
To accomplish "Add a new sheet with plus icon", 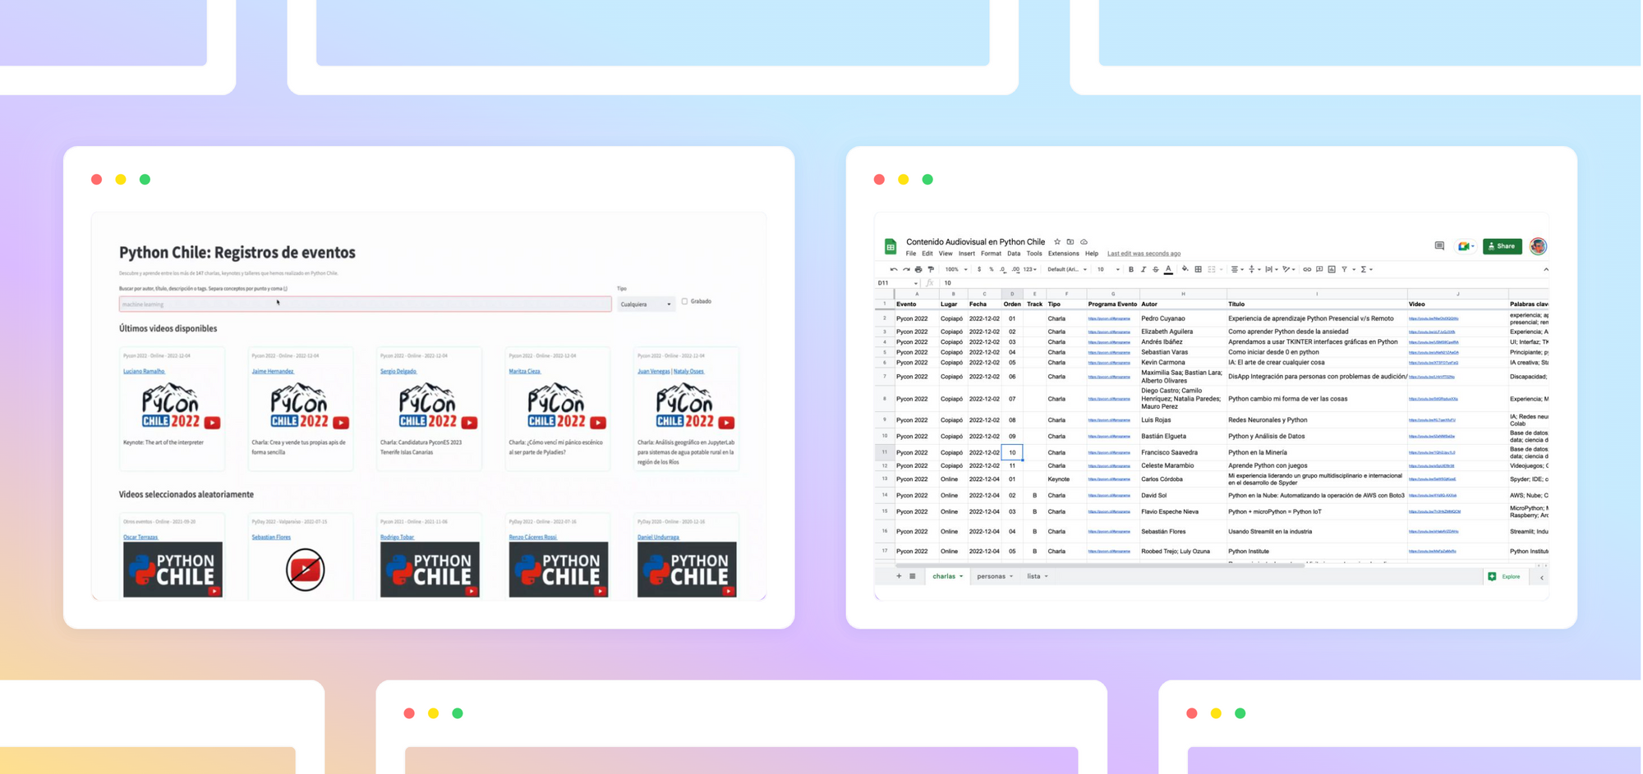I will 899,576.
